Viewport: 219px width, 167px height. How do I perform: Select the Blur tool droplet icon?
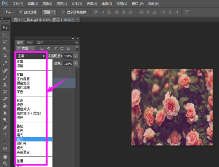coord(5,113)
